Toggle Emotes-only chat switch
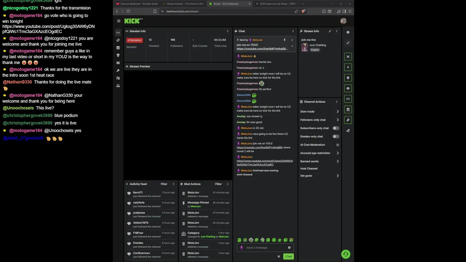This screenshot has height=262, width=466. [x=336, y=136]
